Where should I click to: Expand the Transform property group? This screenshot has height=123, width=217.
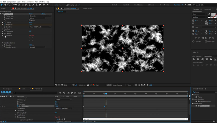(x=3, y=29)
